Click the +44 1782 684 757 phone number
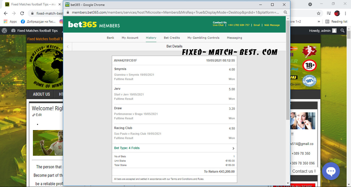The image size is (351, 187). 239,25
